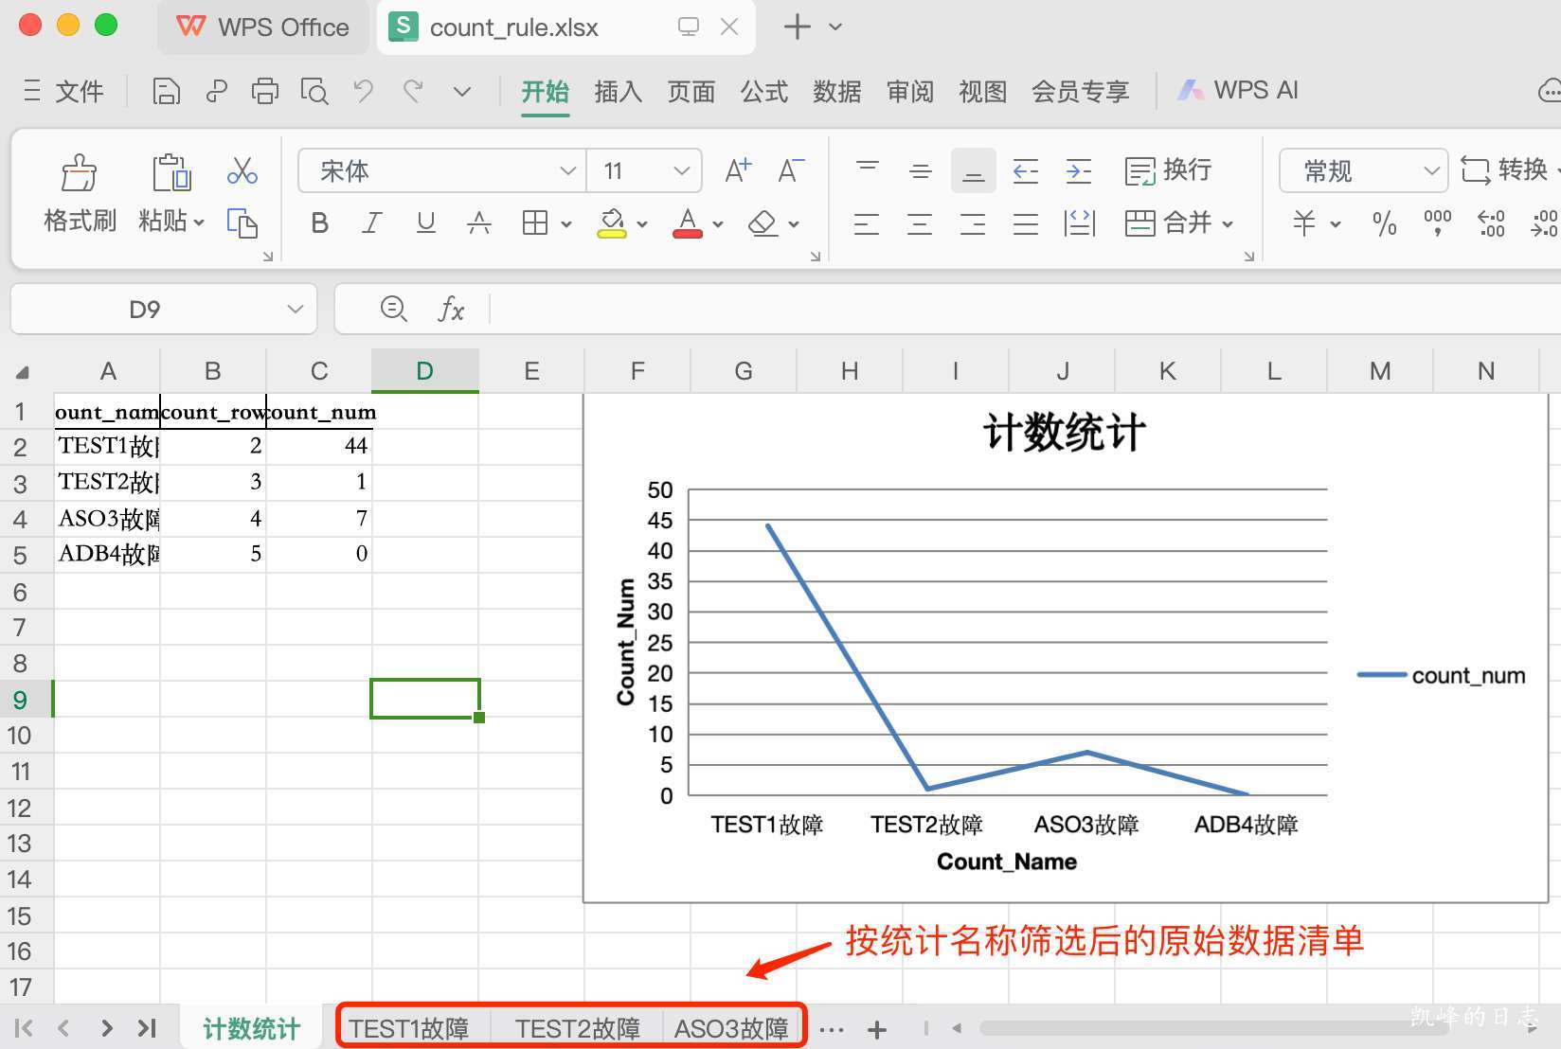Click the Increase font size icon
The height and width of the screenshot is (1049, 1561).
click(x=737, y=171)
